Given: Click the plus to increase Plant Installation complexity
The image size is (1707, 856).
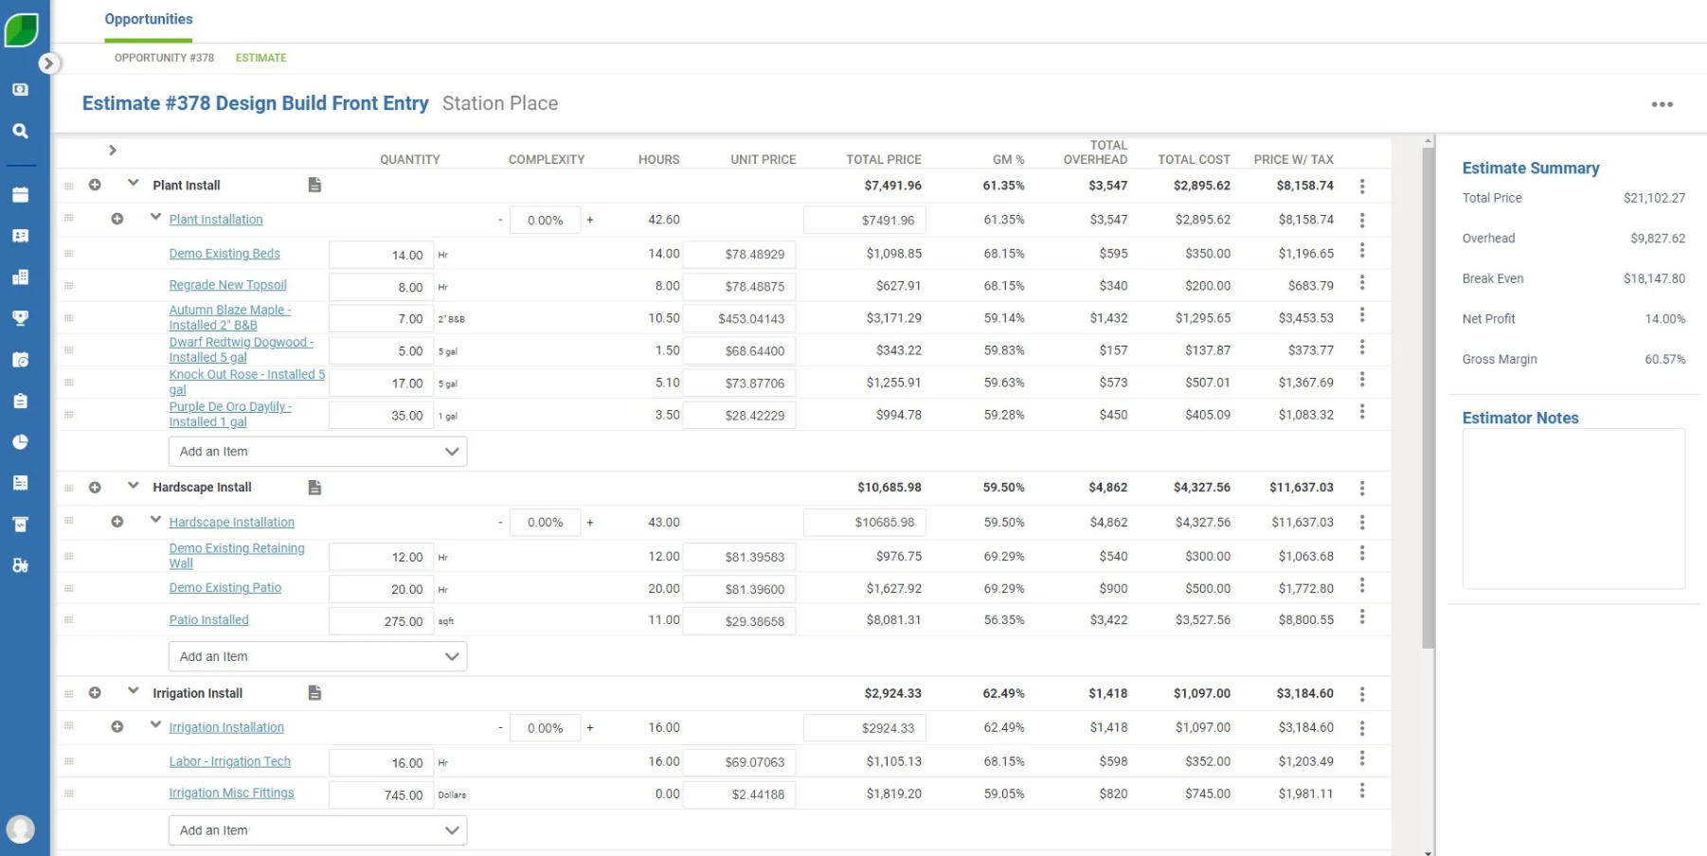Looking at the screenshot, I should [589, 219].
